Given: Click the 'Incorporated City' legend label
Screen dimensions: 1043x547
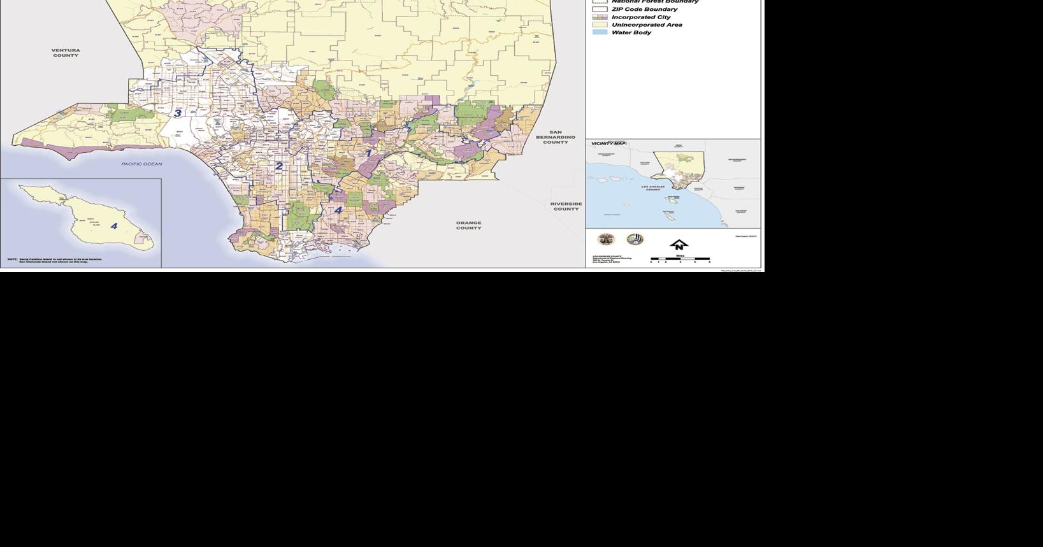Looking at the screenshot, I should coord(641,17).
